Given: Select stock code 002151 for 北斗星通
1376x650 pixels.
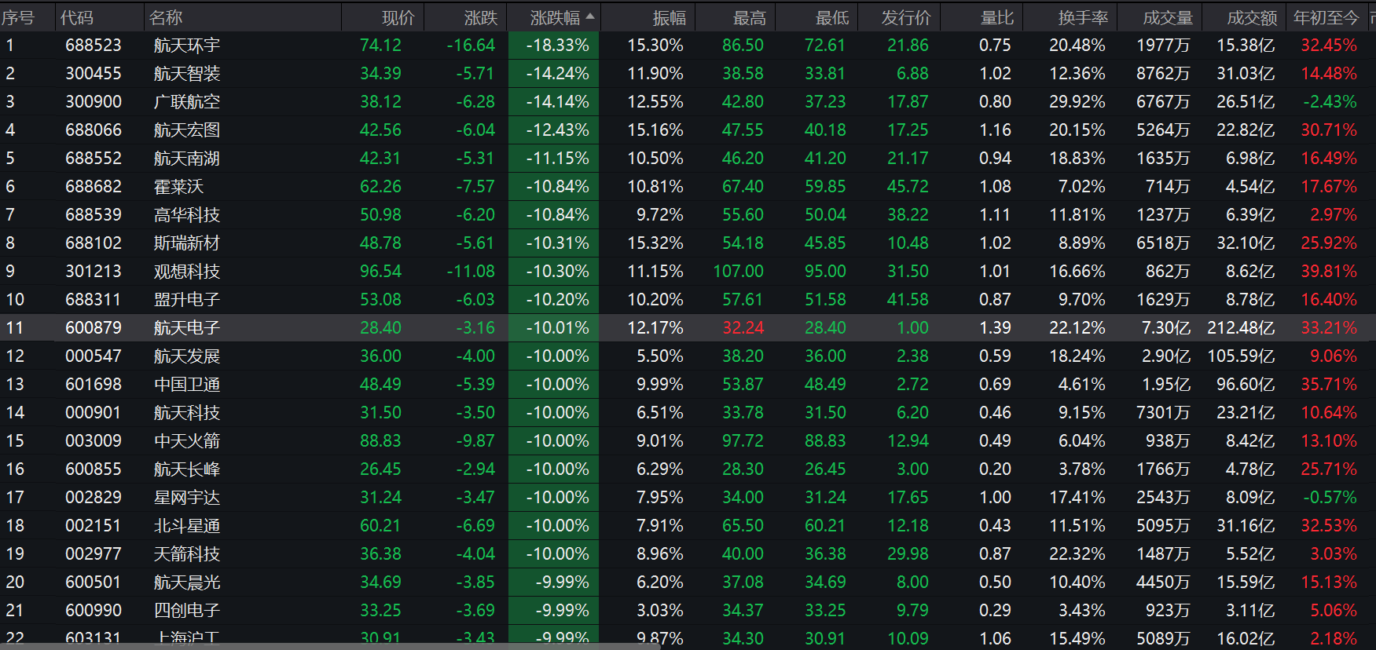Looking at the screenshot, I should [x=94, y=526].
